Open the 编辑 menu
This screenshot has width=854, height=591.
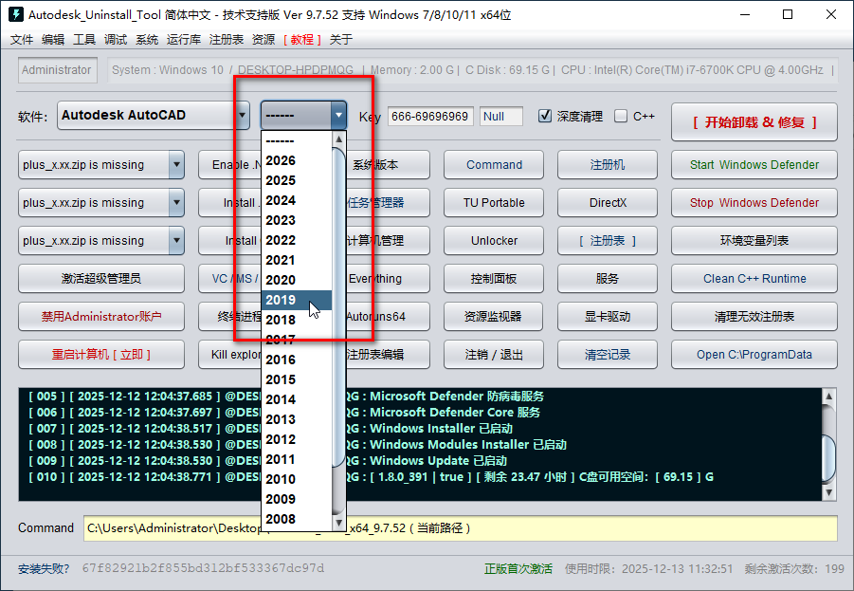coord(53,39)
